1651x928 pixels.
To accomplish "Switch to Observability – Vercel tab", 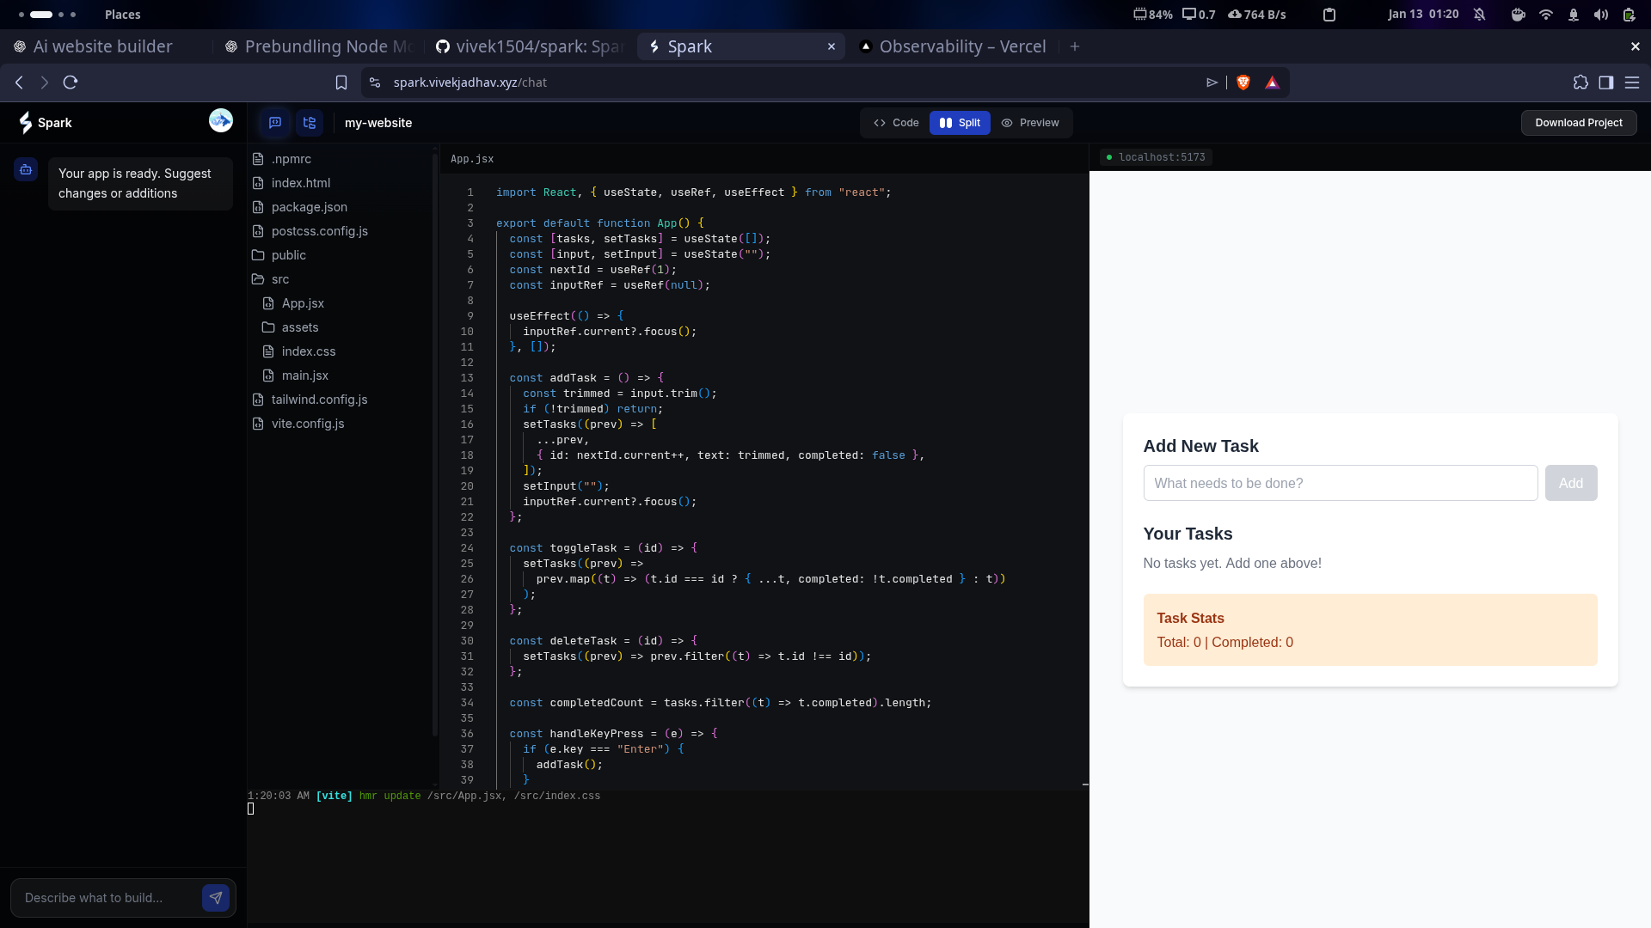I will click(x=954, y=46).
